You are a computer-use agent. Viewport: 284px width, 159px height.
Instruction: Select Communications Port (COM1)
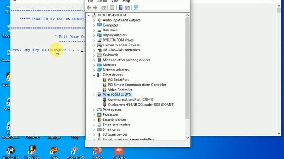point(130,99)
